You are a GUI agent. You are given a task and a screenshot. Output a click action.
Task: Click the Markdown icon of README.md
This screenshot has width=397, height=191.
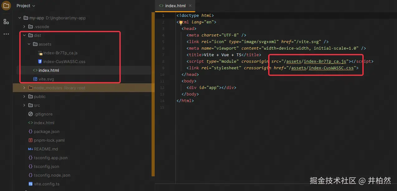30,149
